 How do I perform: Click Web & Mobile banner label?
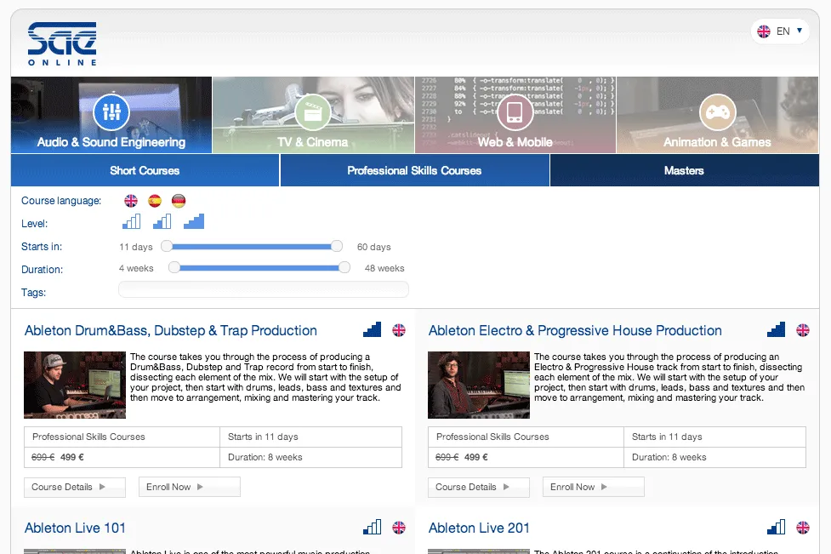(x=515, y=142)
